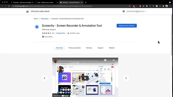The width and height of the screenshot is (173, 97).
Task: Click the Screenity extension logo icon
Action: pyautogui.click(x=37, y=27)
